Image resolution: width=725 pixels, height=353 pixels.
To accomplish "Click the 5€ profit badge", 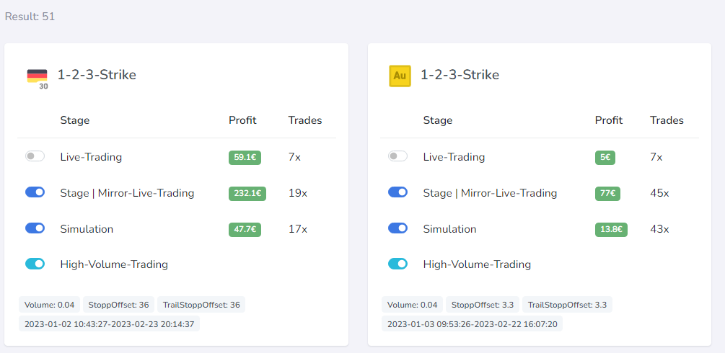I will click(605, 158).
